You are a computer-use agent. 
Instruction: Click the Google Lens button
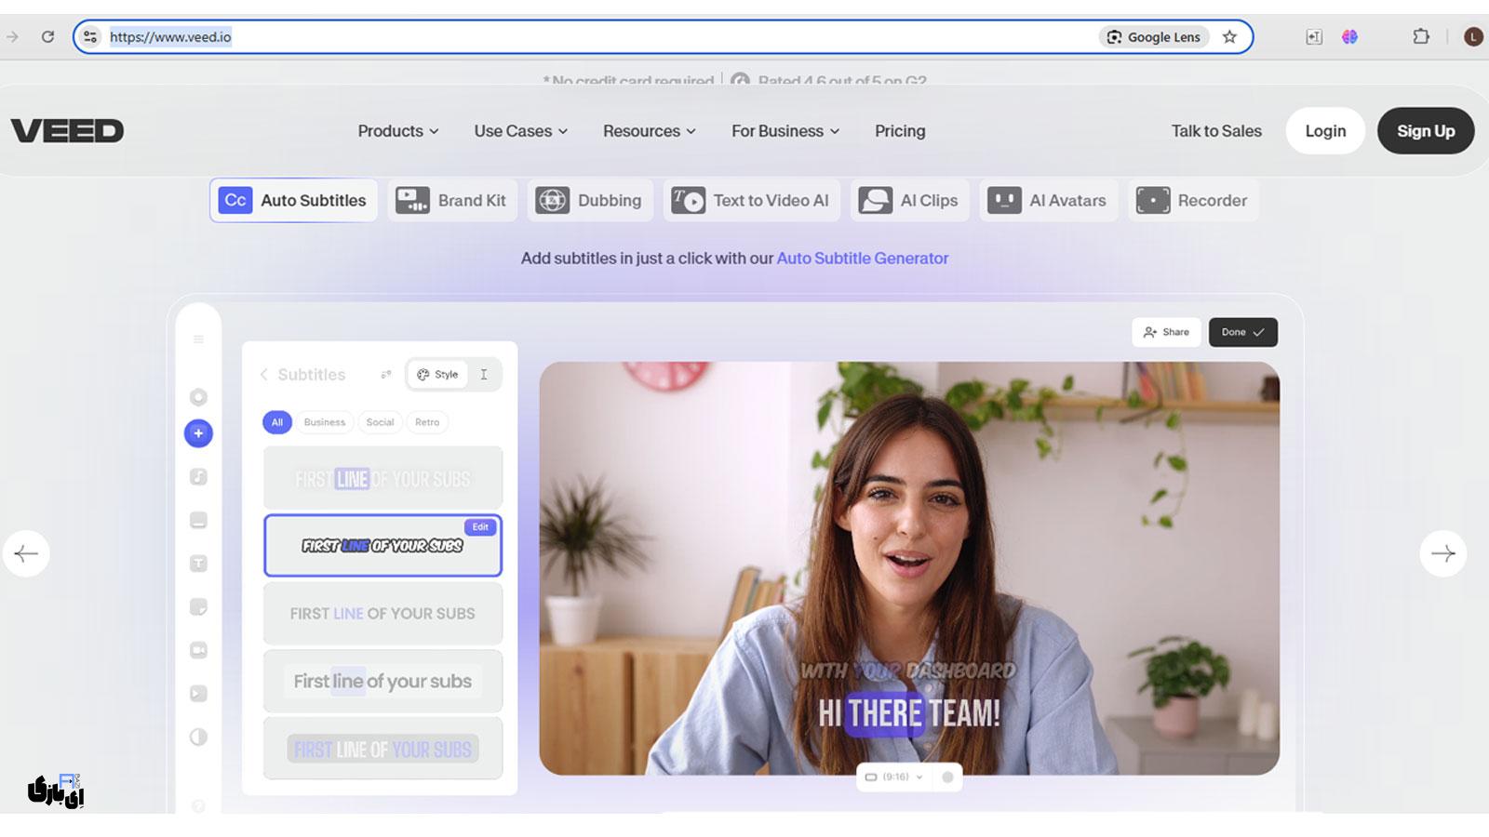tap(1154, 37)
